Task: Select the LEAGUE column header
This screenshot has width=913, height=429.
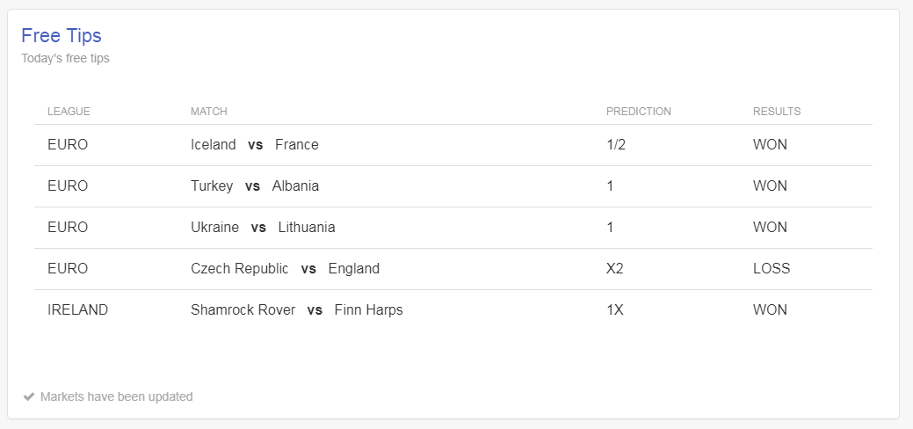Action: click(69, 112)
